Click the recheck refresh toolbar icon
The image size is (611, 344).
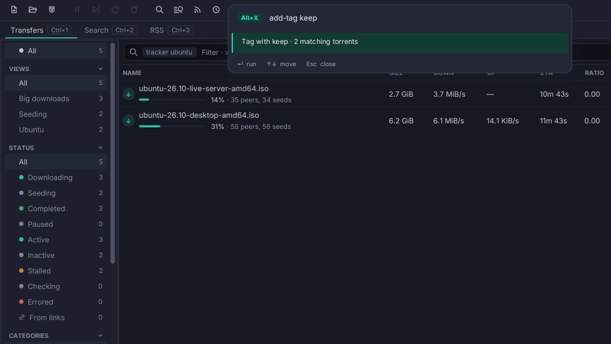point(115,10)
